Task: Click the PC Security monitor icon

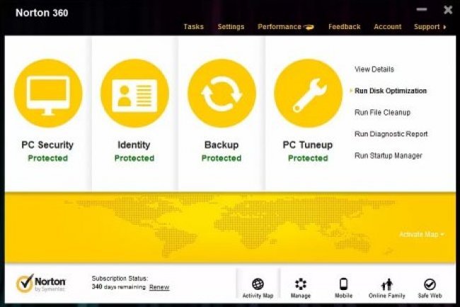Action: [x=47, y=93]
